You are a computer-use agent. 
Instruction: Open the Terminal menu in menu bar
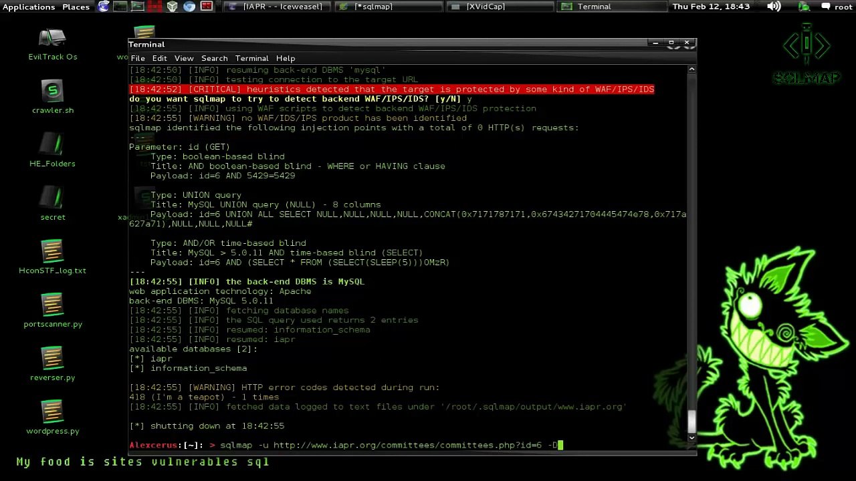pyautogui.click(x=252, y=59)
